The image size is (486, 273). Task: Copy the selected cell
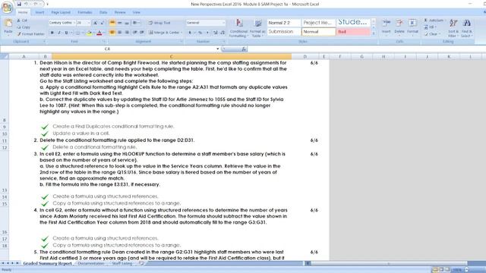[24, 27]
